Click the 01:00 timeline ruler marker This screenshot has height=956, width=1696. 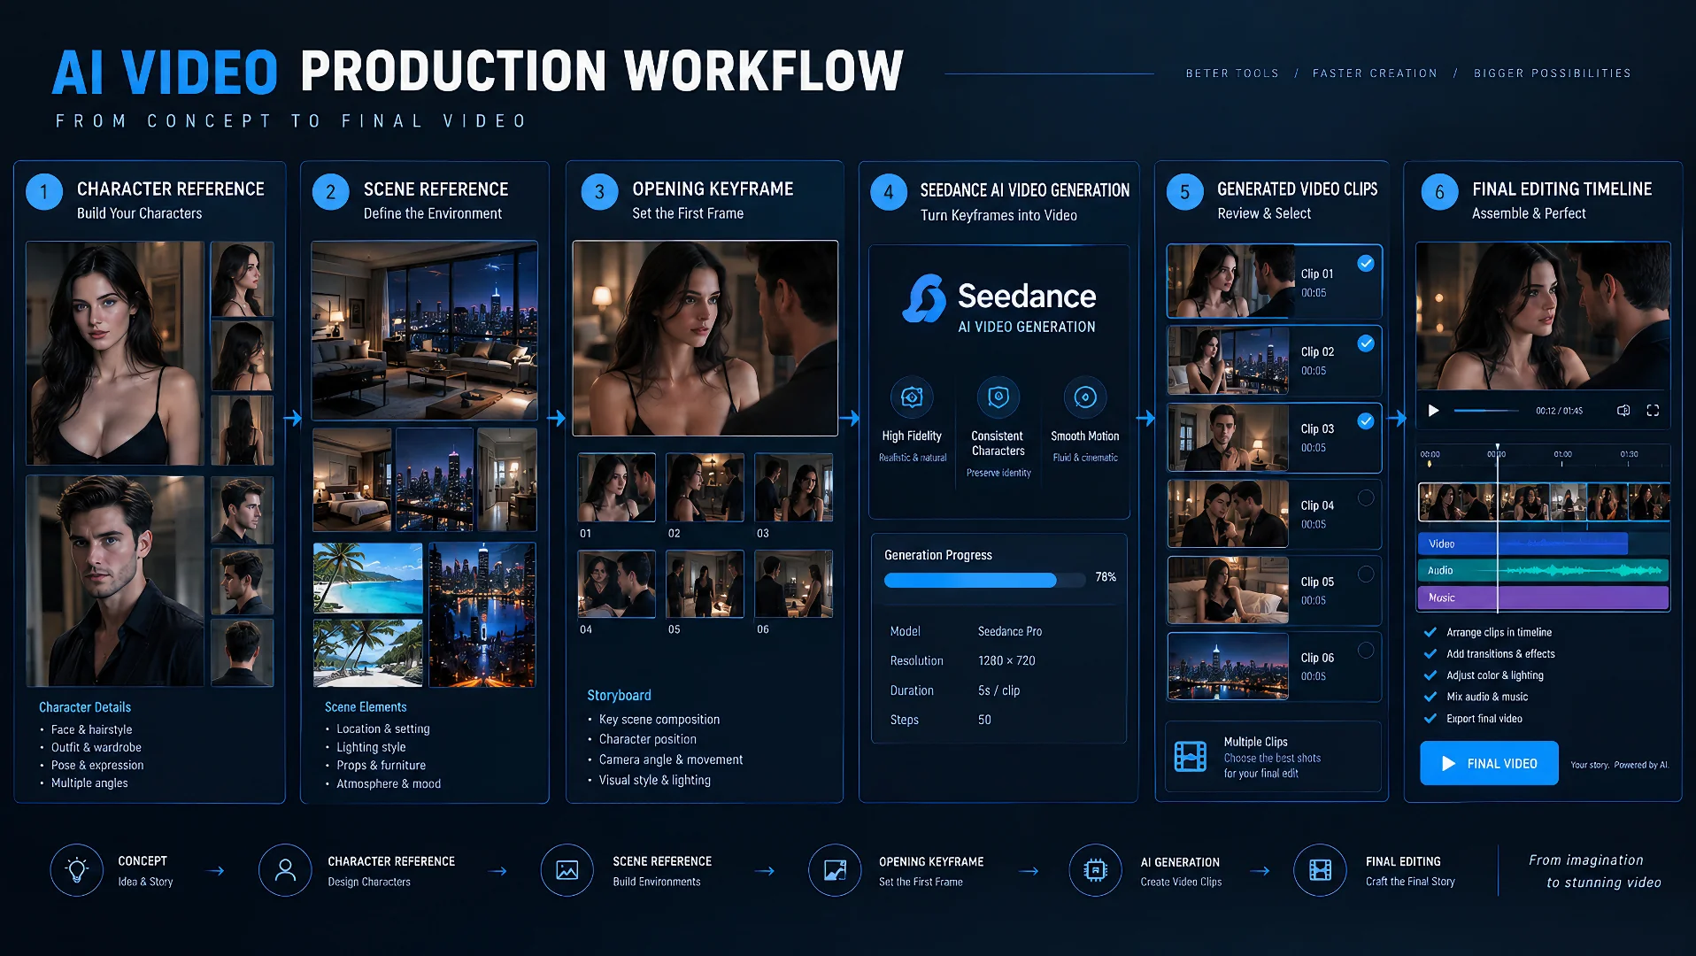(x=1562, y=454)
